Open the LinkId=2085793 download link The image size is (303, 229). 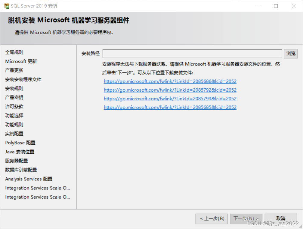170,99
